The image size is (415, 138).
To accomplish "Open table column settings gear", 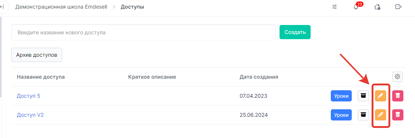I will [397, 77].
